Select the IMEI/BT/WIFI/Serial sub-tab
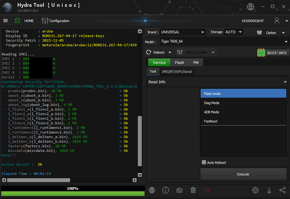Viewport: 290px width, 199px height. coord(177,72)
